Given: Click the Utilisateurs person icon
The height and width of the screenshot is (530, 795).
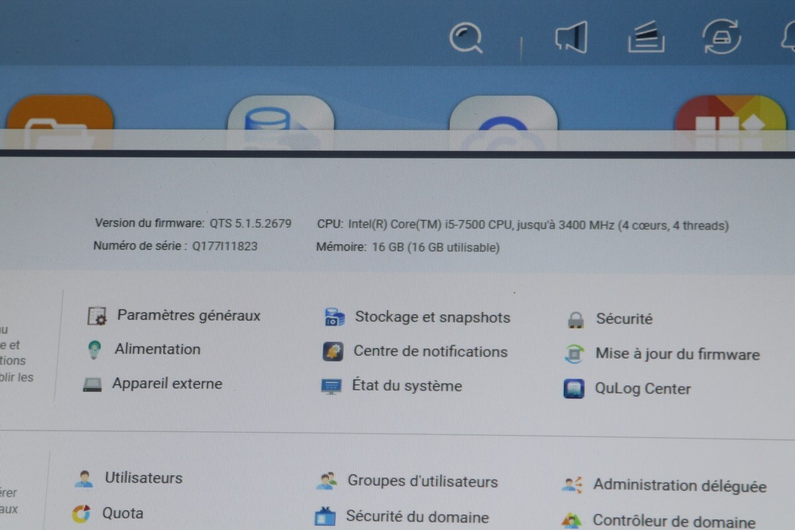Looking at the screenshot, I should [x=83, y=478].
